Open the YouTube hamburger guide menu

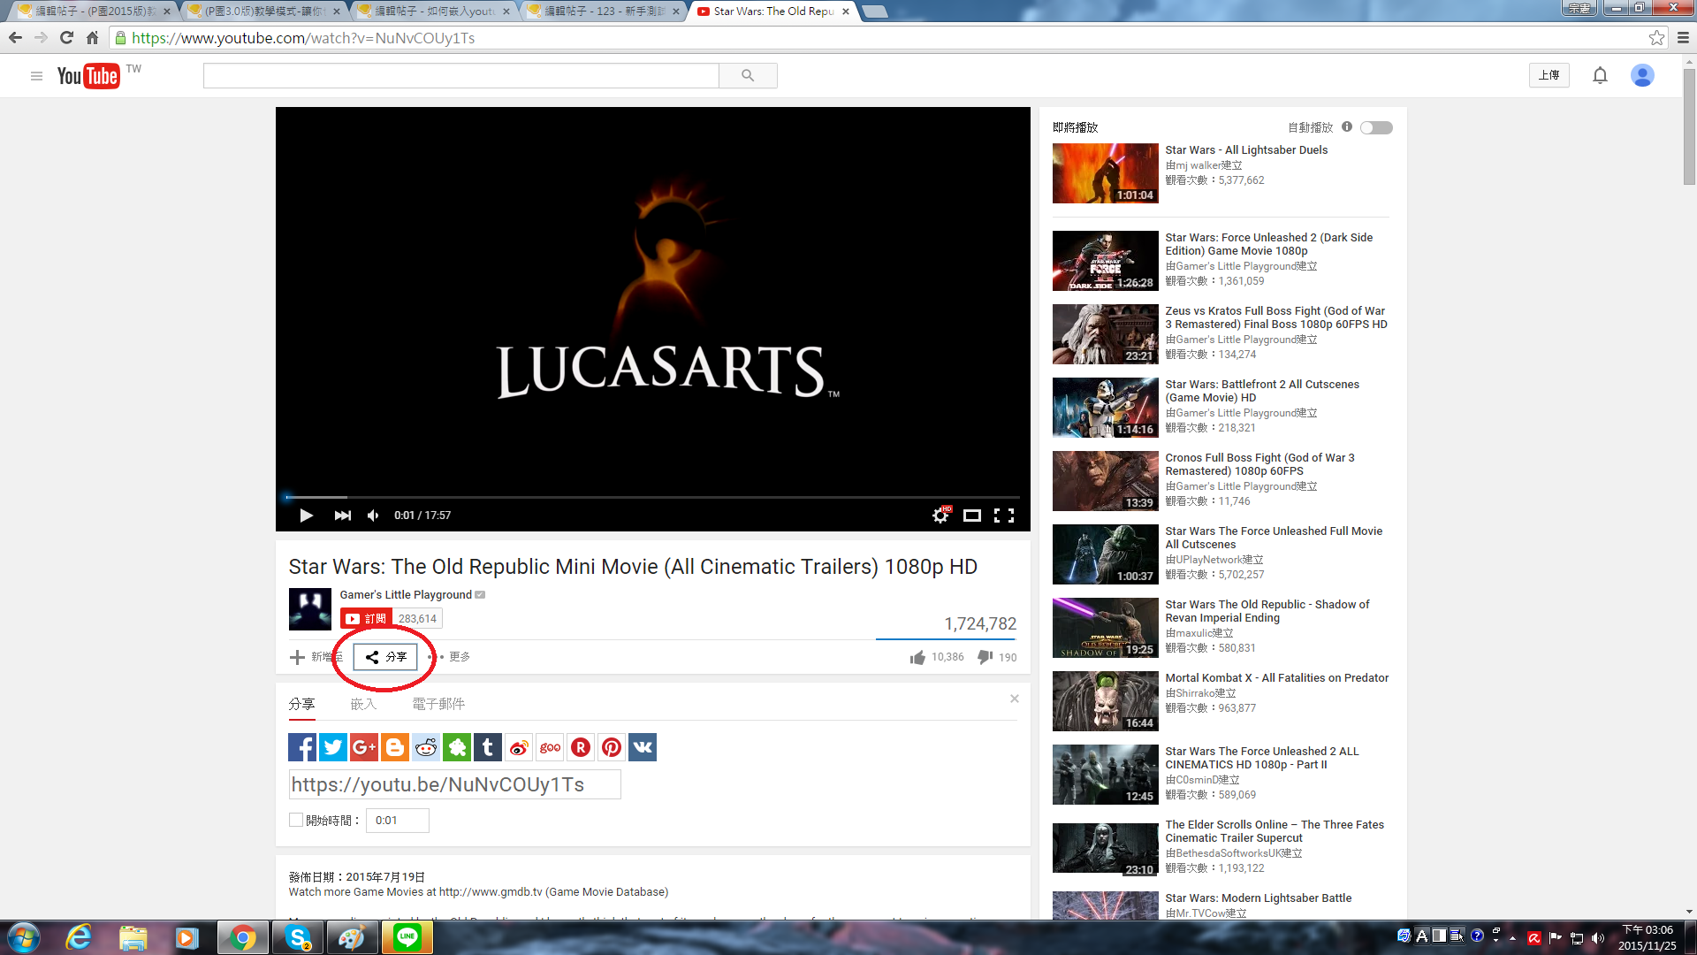pos(36,76)
